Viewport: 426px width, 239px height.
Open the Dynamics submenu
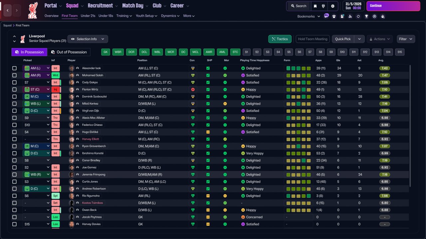[170, 16]
